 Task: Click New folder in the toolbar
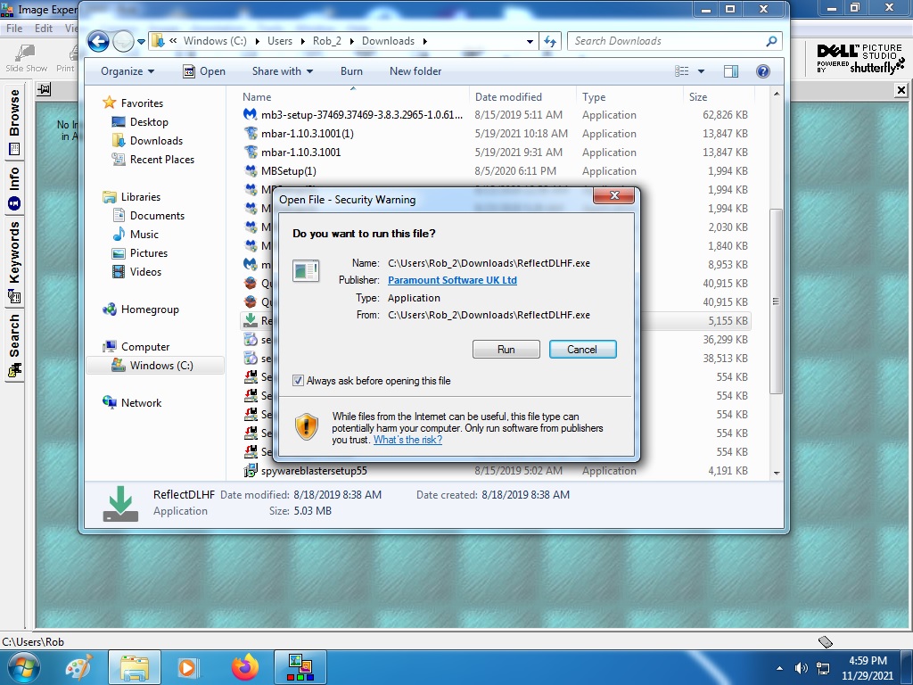coord(415,71)
